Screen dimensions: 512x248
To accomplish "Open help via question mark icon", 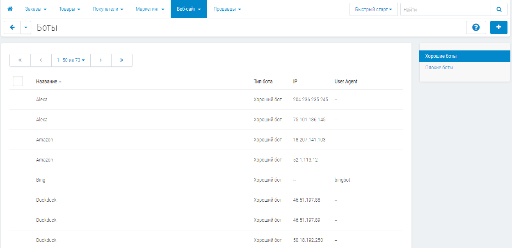I will [x=476, y=27].
